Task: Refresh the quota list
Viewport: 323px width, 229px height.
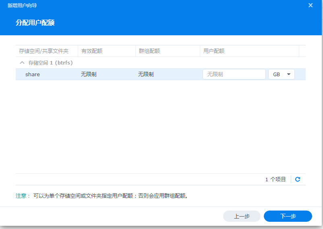Action: [x=298, y=179]
